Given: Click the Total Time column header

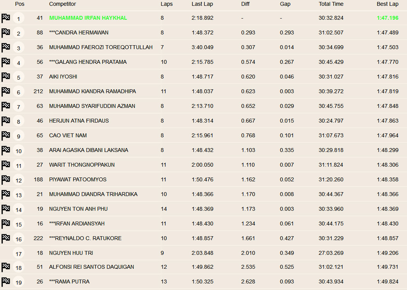Looking at the screenshot, I should tap(331, 4).
